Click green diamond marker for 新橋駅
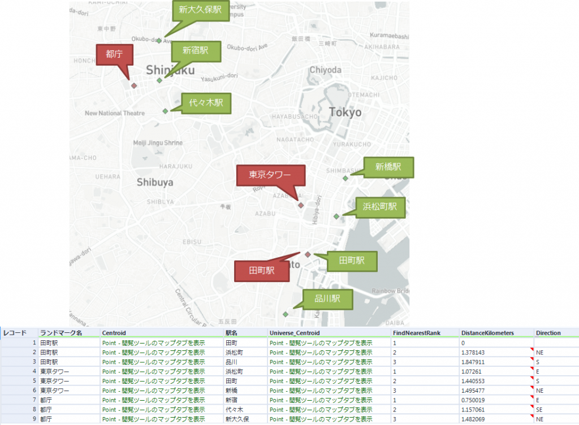 tap(345, 178)
